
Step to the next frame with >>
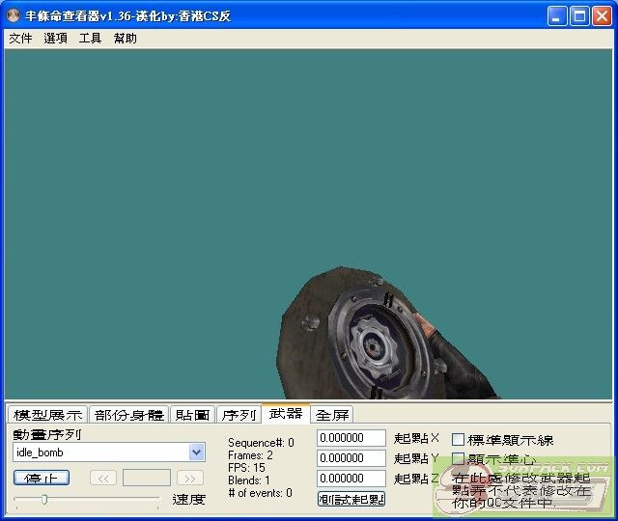pyautogui.click(x=190, y=479)
